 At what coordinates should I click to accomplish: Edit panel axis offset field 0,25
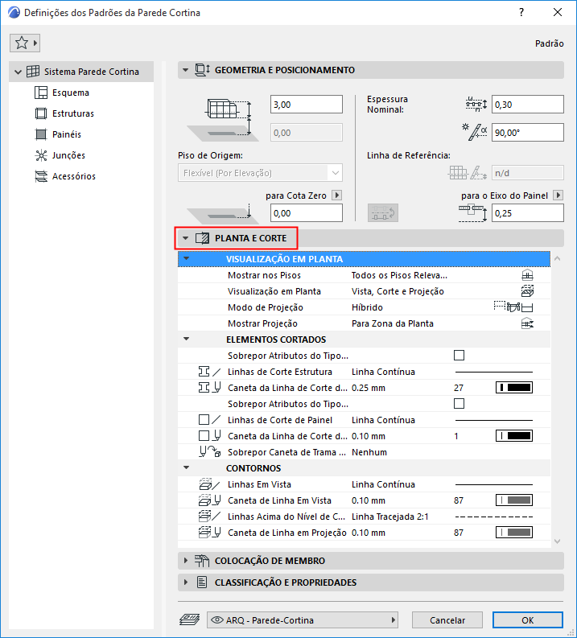[528, 213]
